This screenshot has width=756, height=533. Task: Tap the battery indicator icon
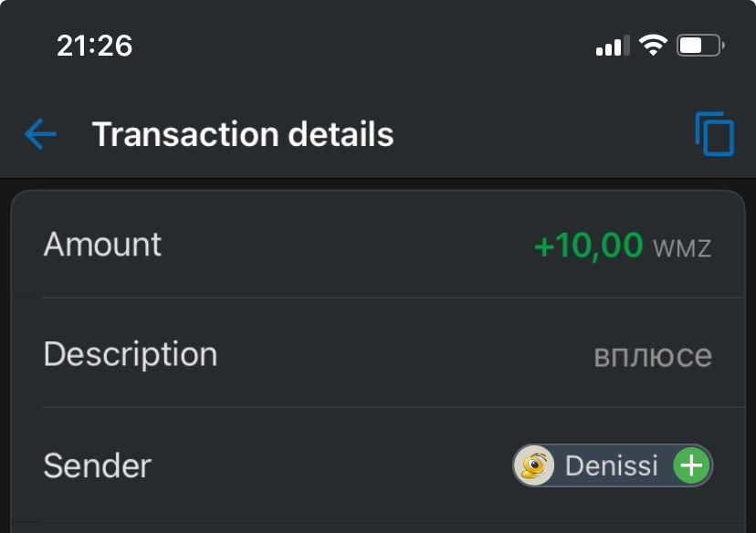700,46
